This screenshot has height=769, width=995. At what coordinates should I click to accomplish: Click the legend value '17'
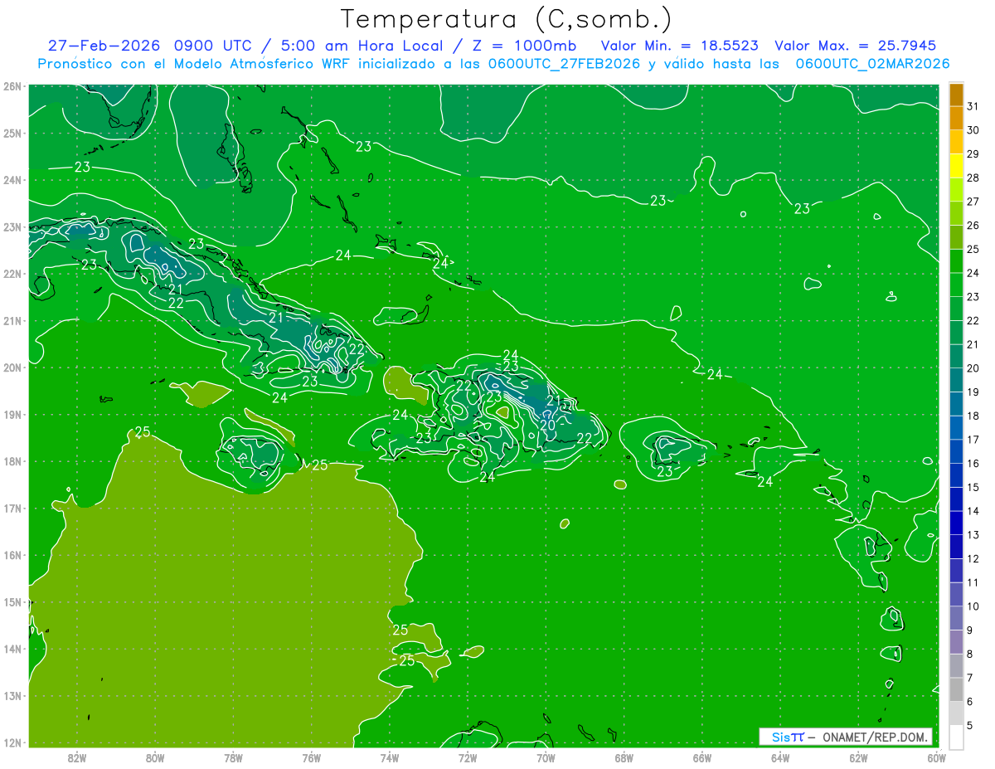(973, 440)
